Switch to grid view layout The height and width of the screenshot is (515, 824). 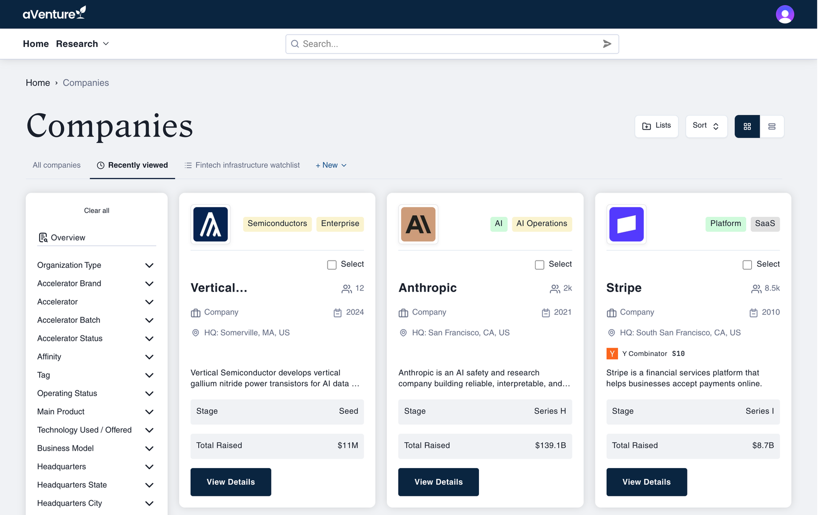click(747, 126)
